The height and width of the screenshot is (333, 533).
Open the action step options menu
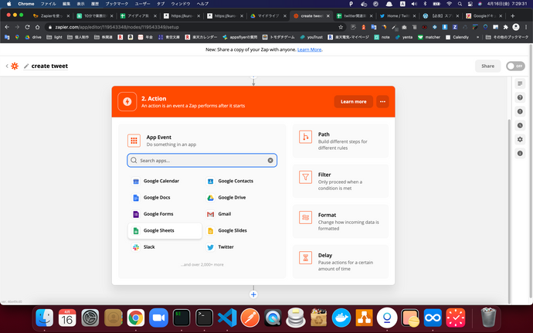tap(382, 102)
